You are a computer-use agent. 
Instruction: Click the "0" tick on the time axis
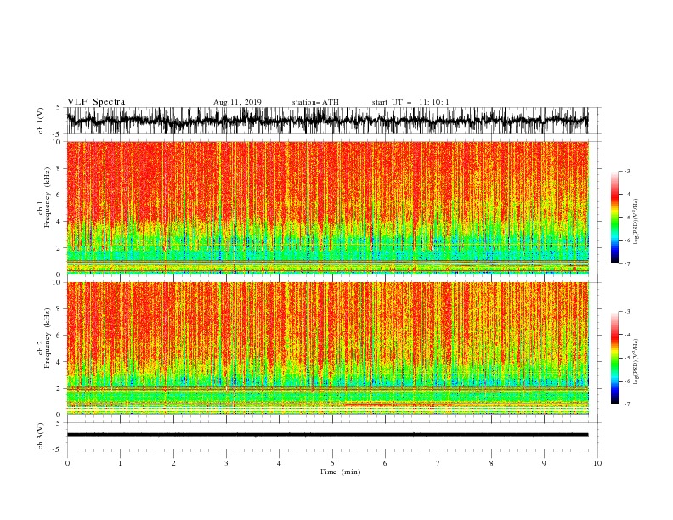click(67, 463)
